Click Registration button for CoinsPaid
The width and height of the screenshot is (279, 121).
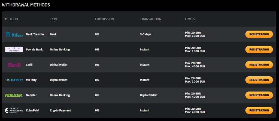click(259, 110)
